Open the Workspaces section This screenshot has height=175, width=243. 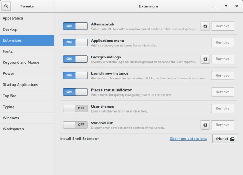[27, 129]
